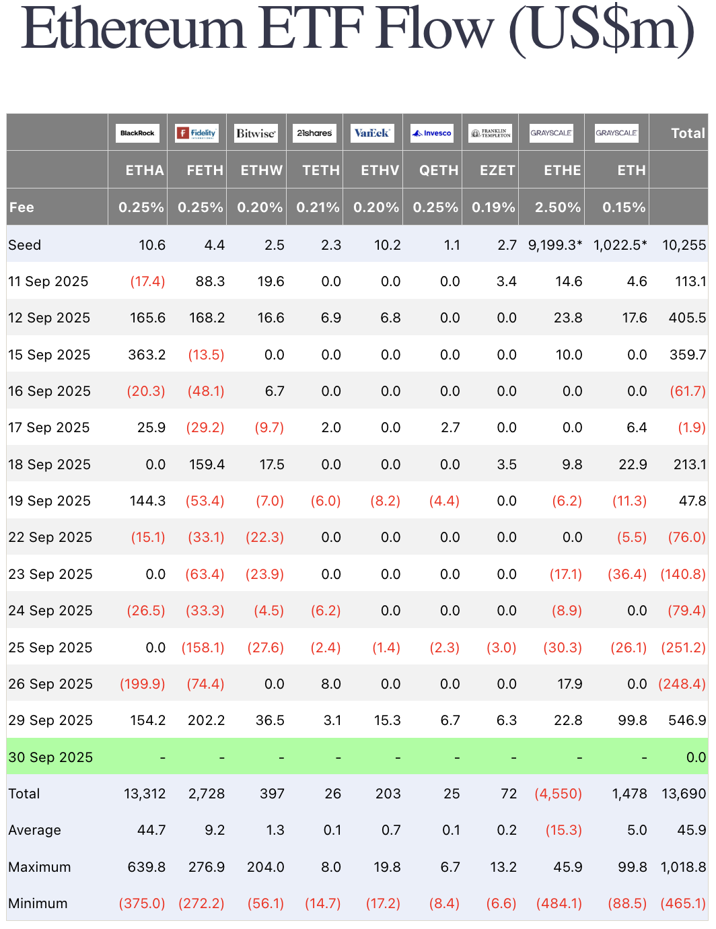Select the 26 Sep 2025 row label
This screenshot has height=929, width=716.
point(50,684)
